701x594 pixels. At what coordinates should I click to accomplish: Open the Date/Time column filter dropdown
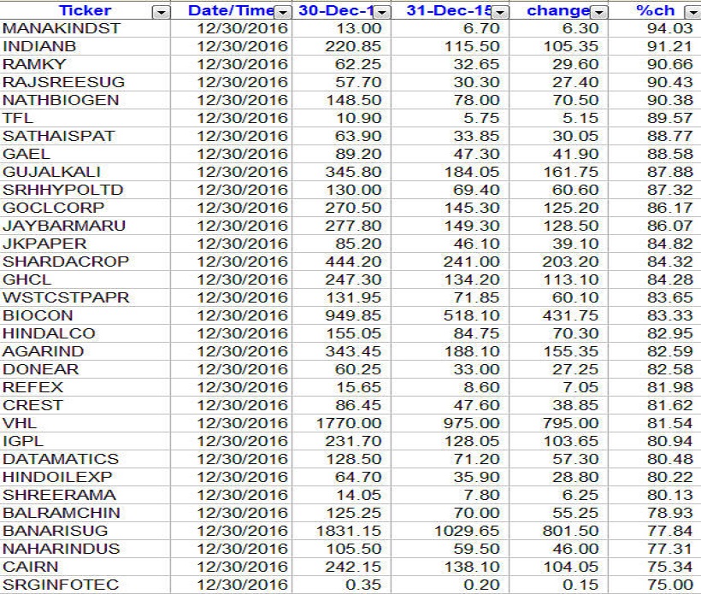[x=282, y=13]
